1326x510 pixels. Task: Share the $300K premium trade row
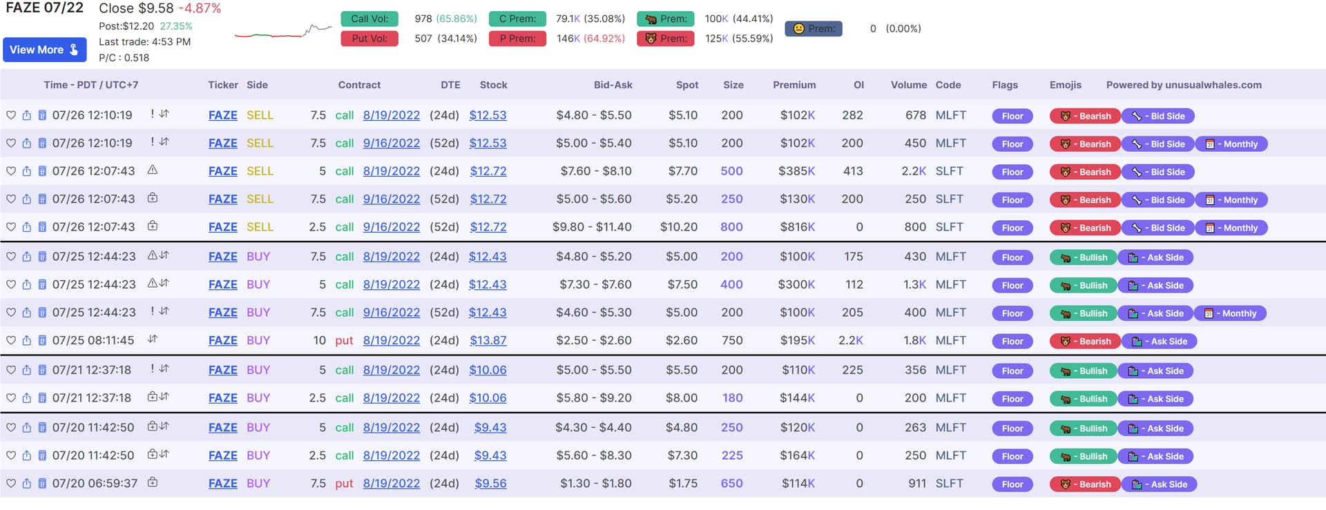27,285
